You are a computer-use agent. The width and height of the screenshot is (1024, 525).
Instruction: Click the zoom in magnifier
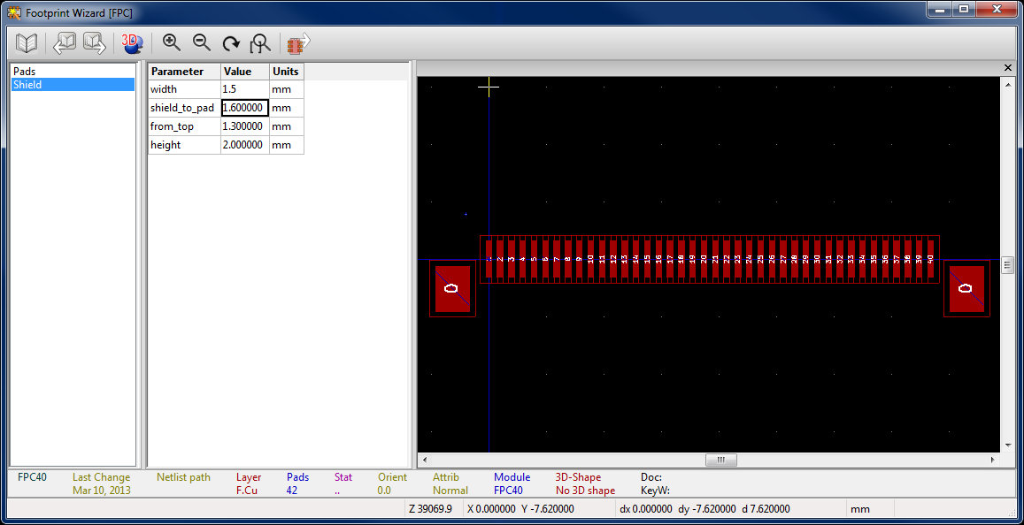[172, 42]
